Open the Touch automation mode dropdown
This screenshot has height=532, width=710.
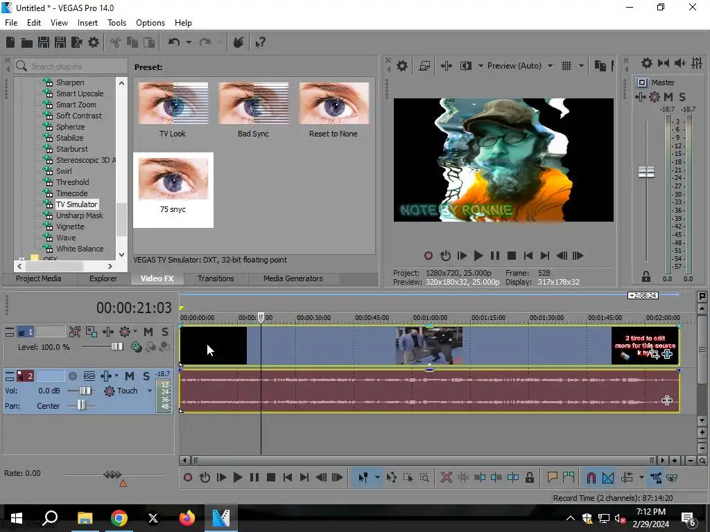tap(150, 391)
